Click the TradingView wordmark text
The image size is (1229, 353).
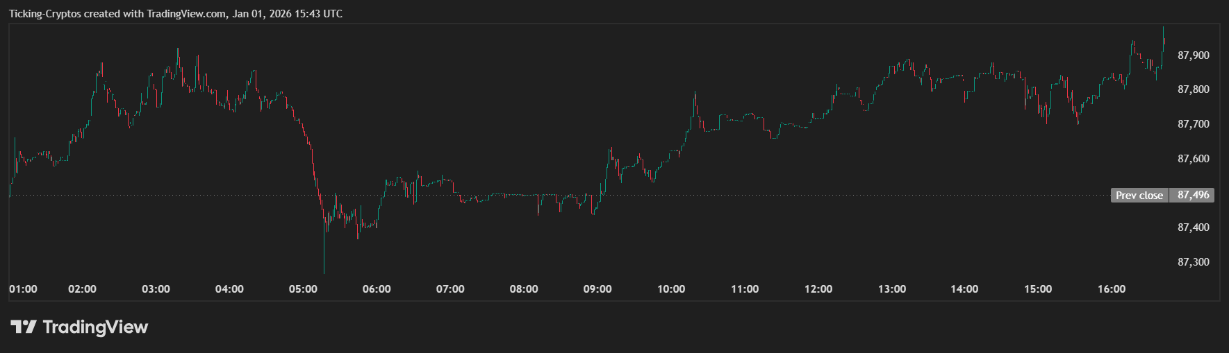[x=95, y=327]
